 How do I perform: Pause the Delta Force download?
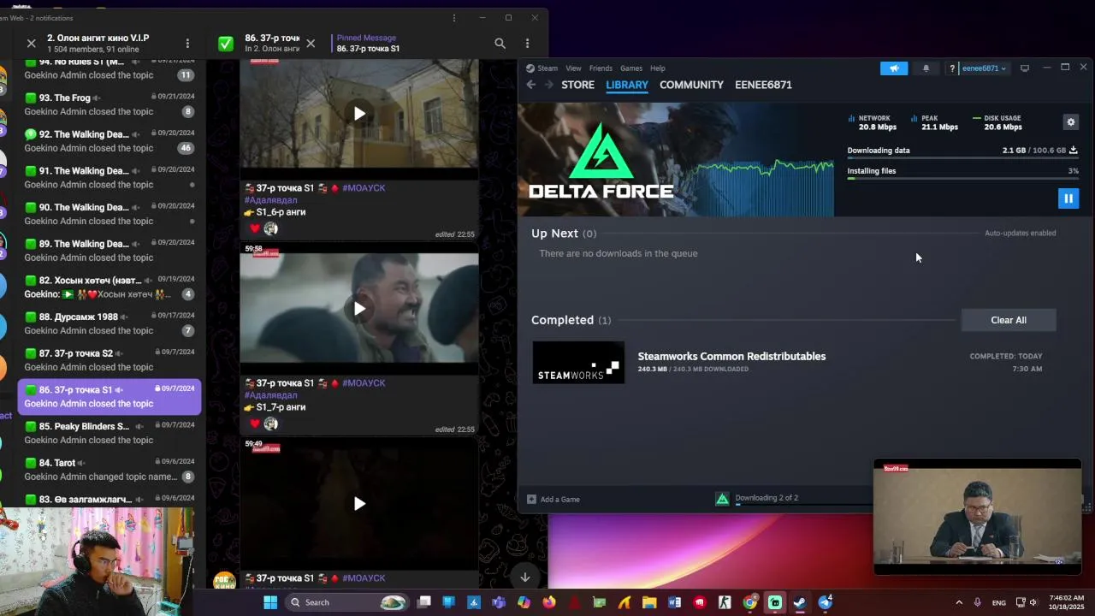[x=1068, y=198]
